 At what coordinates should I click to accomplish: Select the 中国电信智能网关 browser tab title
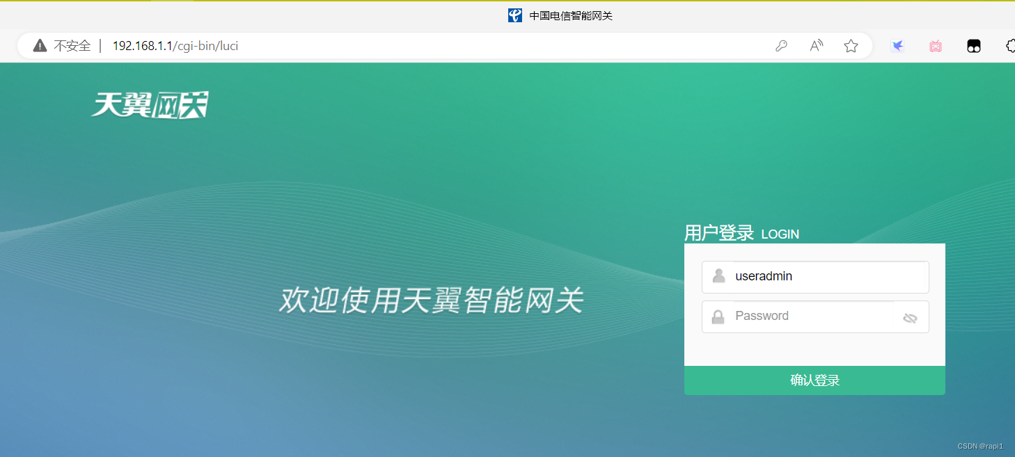coord(571,15)
